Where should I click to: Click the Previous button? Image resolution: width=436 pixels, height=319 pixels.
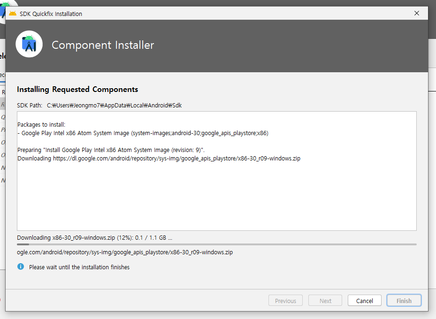(x=285, y=301)
